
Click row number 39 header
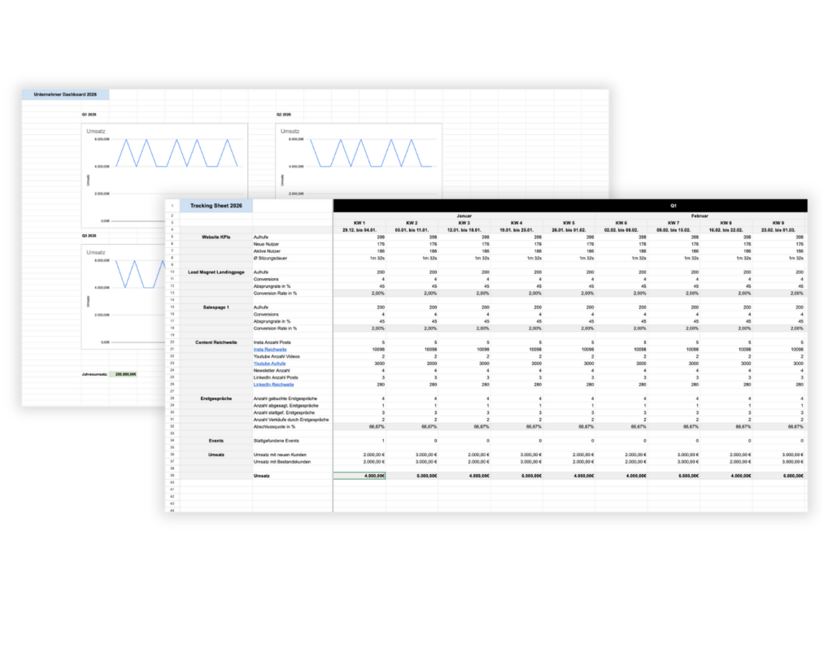pyautogui.click(x=172, y=475)
